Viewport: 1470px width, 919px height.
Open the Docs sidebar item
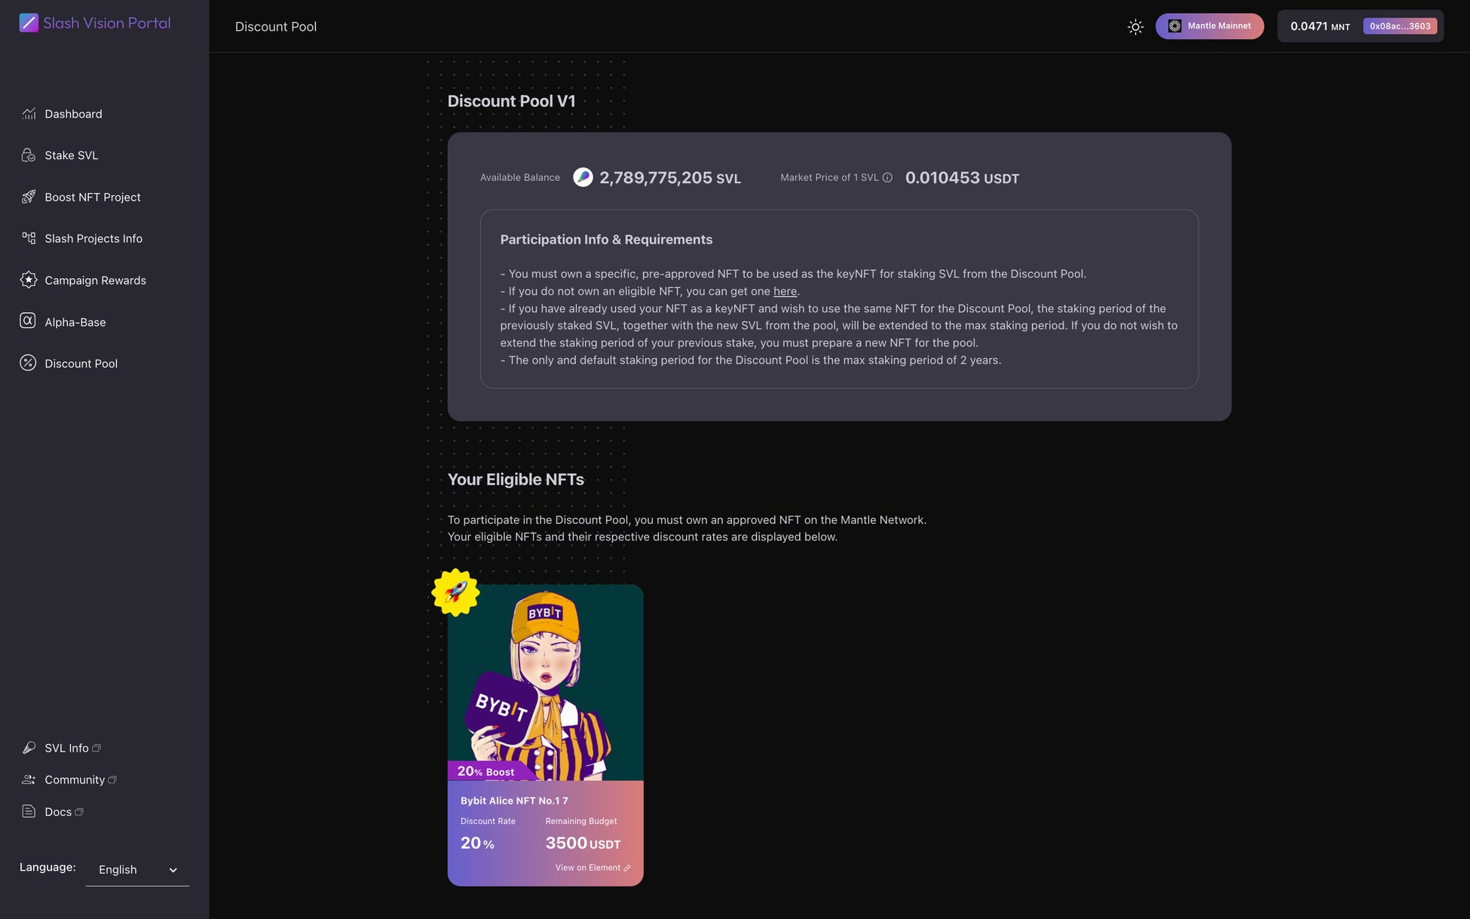[58, 812]
